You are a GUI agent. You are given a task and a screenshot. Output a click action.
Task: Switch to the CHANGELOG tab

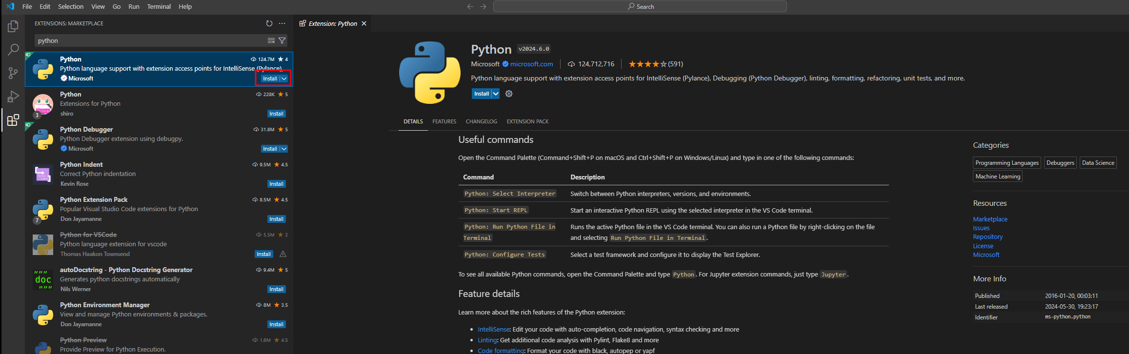click(x=482, y=121)
